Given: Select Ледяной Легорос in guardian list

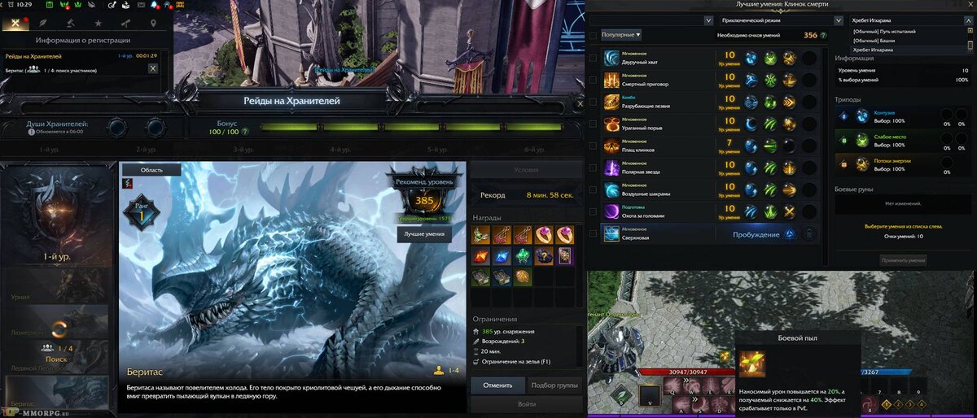Looking at the screenshot, I should pyautogui.click(x=55, y=357).
